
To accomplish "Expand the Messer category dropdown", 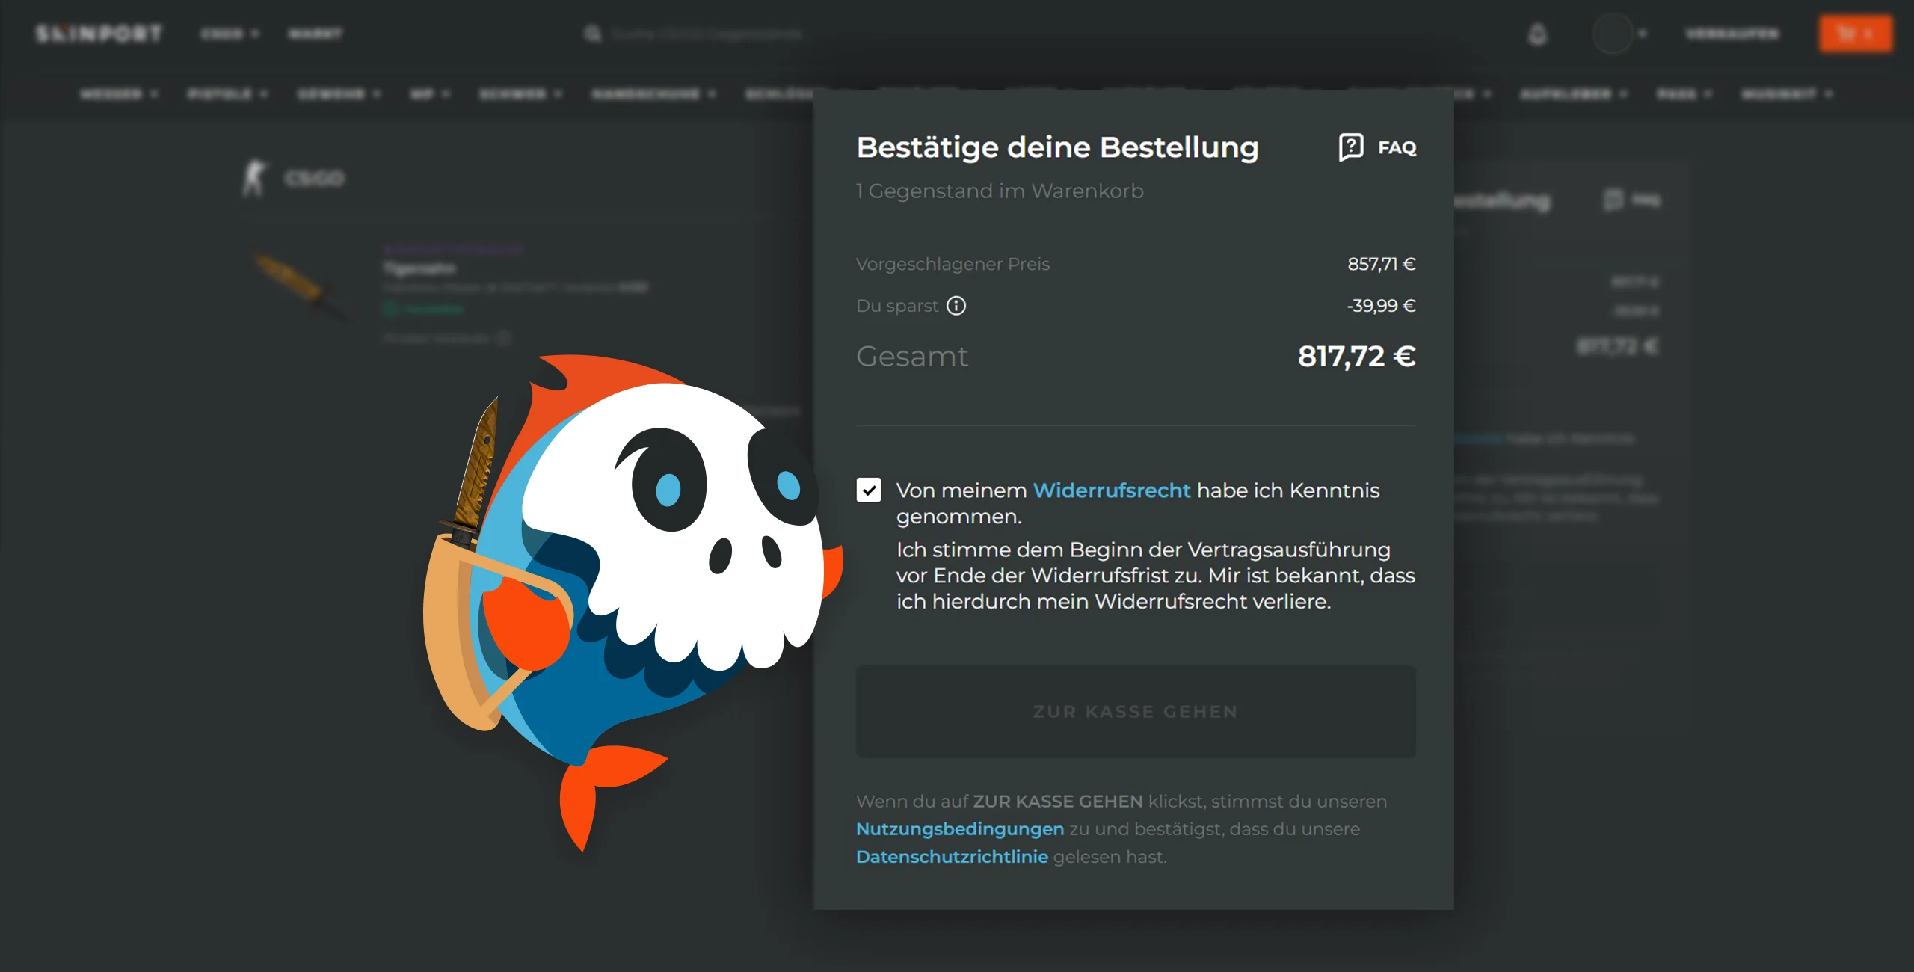I will [x=119, y=94].
